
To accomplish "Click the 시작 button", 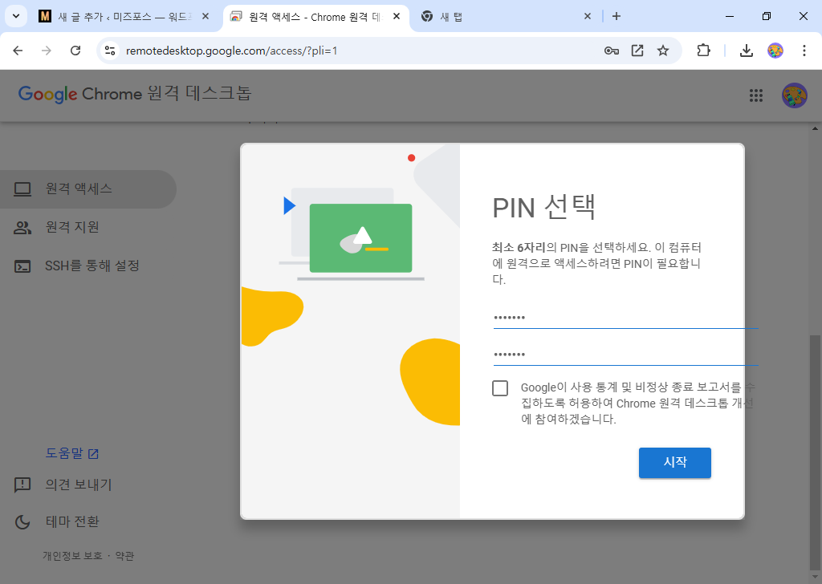I will tap(674, 463).
